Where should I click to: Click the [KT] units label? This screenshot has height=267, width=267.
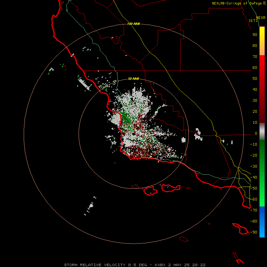pos(253,20)
